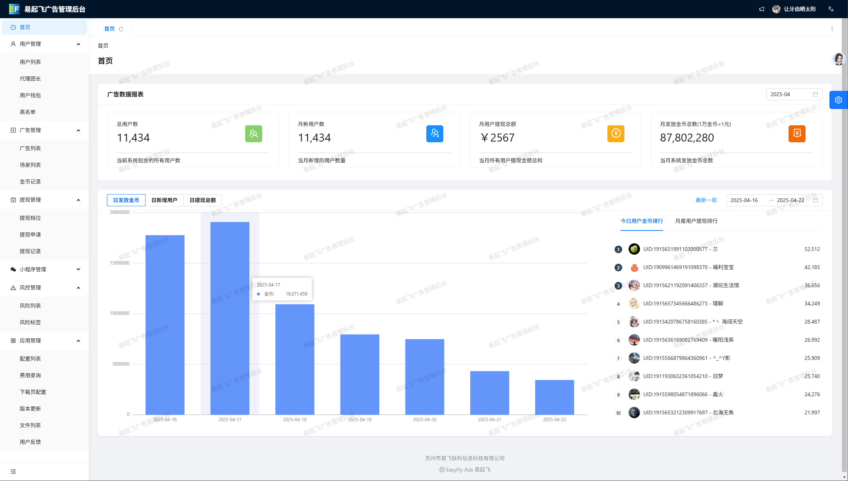This screenshot has width=848, height=481.
Task: Click the sidebar collapse icon at bottom
Action: pyautogui.click(x=13, y=472)
